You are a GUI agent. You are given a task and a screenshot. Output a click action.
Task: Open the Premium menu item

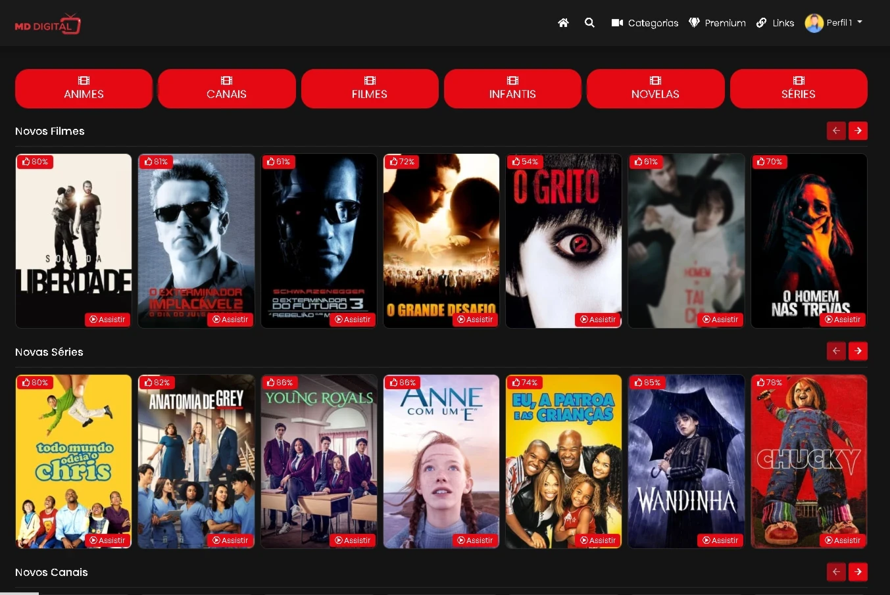point(717,22)
